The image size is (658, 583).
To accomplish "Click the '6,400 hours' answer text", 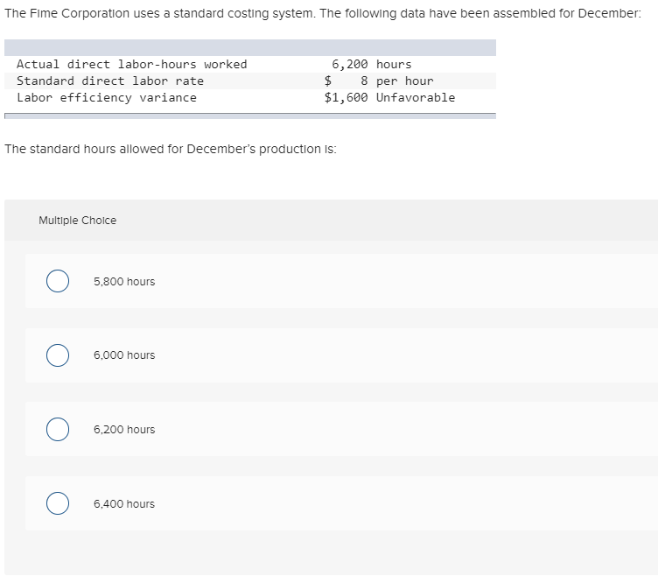I will click(124, 503).
